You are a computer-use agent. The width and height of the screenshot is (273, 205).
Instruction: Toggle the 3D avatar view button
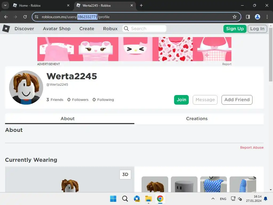[125, 174]
